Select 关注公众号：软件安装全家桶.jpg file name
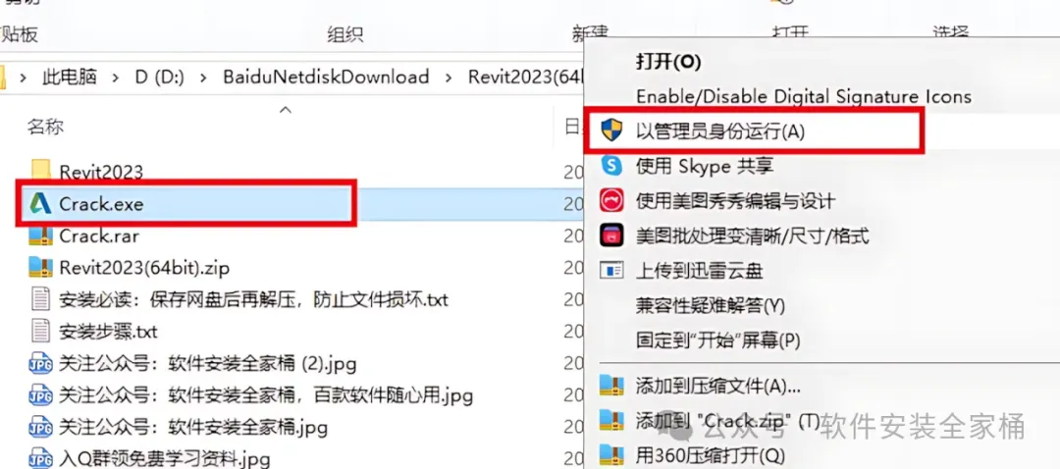 pyautogui.click(x=193, y=428)
